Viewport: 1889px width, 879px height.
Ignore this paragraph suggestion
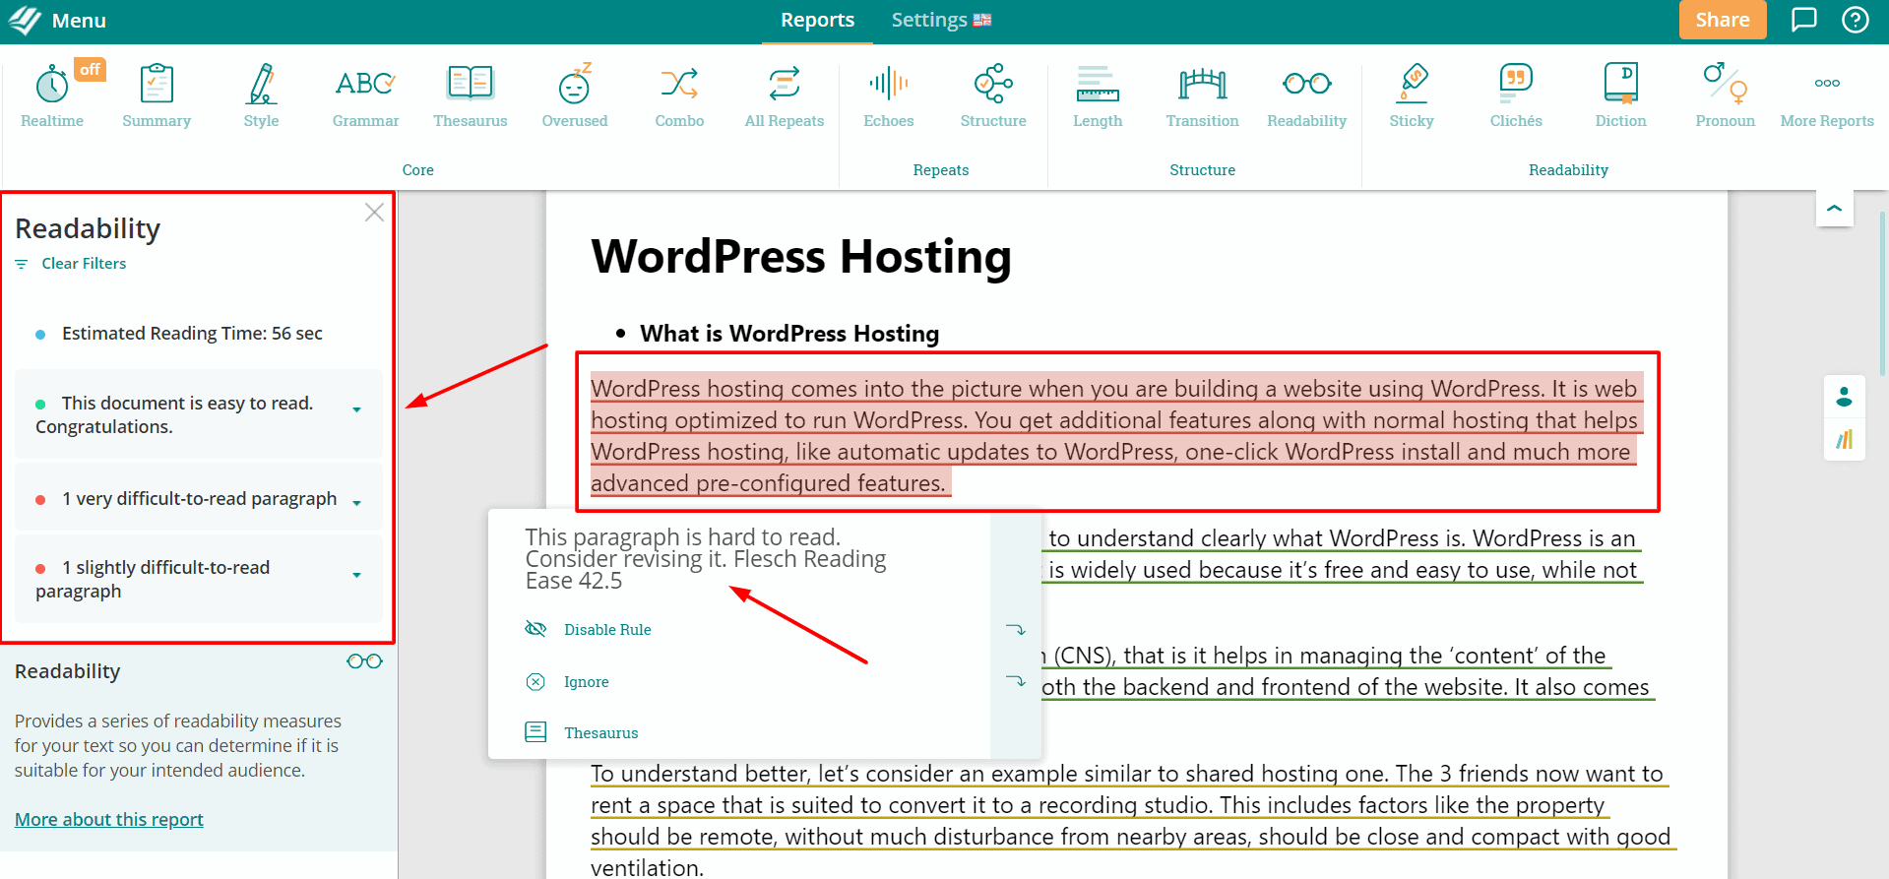tap(586, 682)
